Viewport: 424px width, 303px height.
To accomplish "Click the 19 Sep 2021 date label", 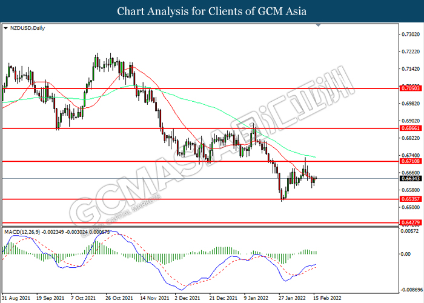I will (x=50, y=298).
